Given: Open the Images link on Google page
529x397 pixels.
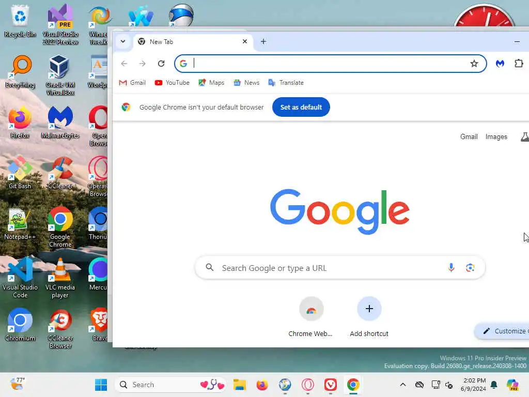Looking at the screenshot, I should 496,136.
